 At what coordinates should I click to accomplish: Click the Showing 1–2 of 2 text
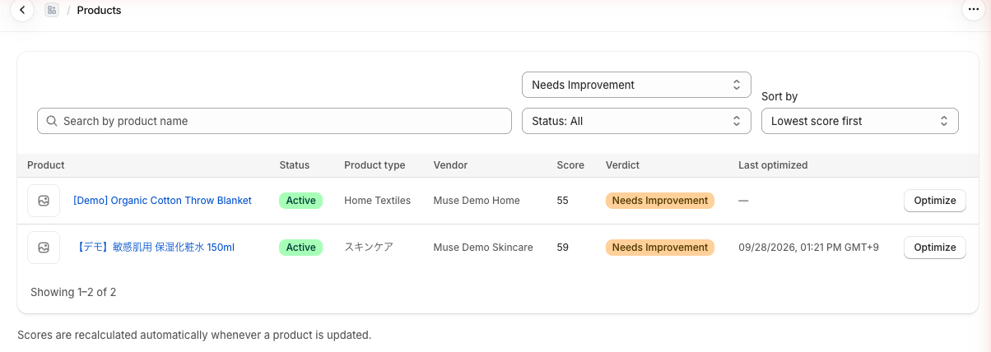[x=73, y=292]
